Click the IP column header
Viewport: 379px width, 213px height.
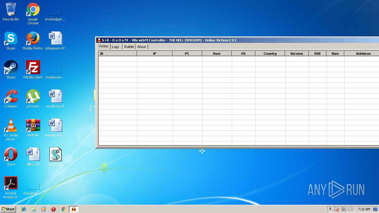coord(155,54)
